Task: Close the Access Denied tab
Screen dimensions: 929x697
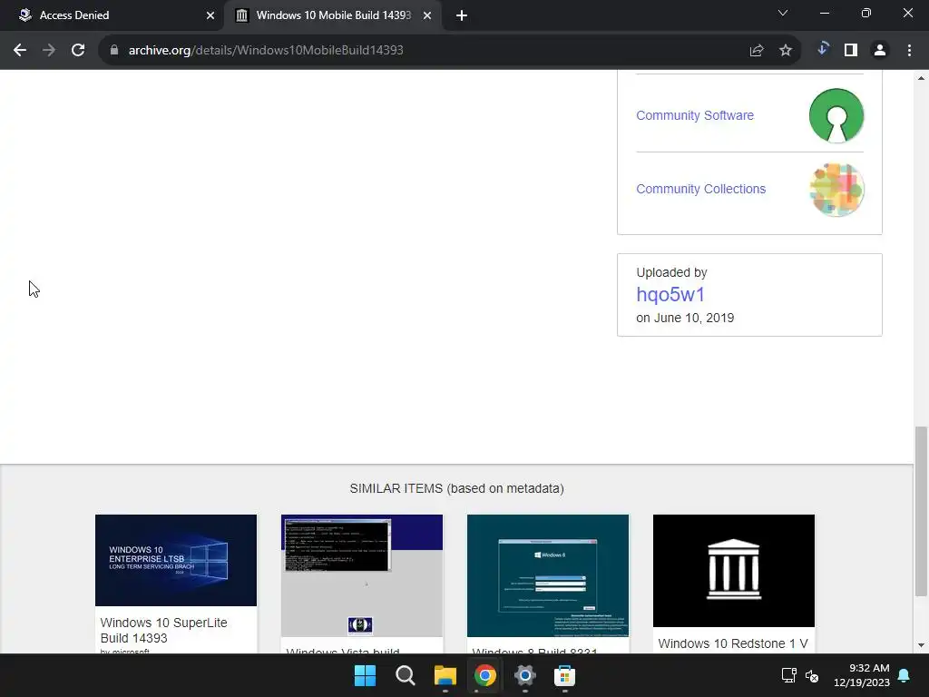Action: (x=210, y=15)
